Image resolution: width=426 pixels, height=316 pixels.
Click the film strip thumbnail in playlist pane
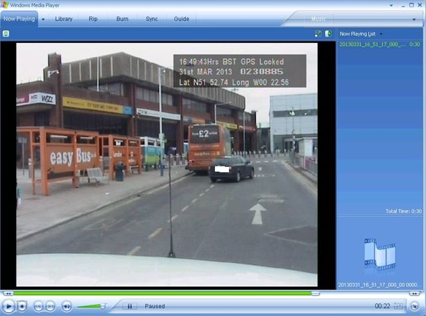(x=380, y=254)
